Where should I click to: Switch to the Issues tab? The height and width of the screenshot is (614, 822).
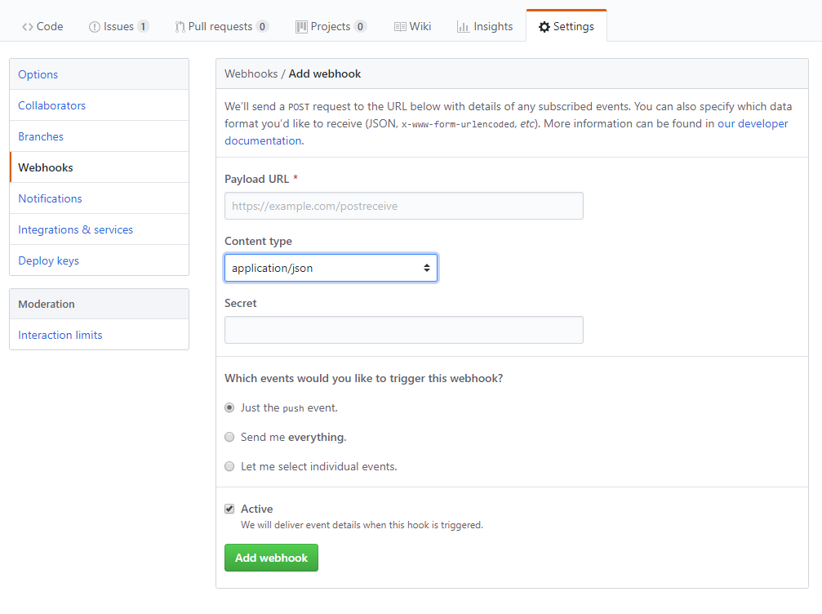tap(119, 27)
